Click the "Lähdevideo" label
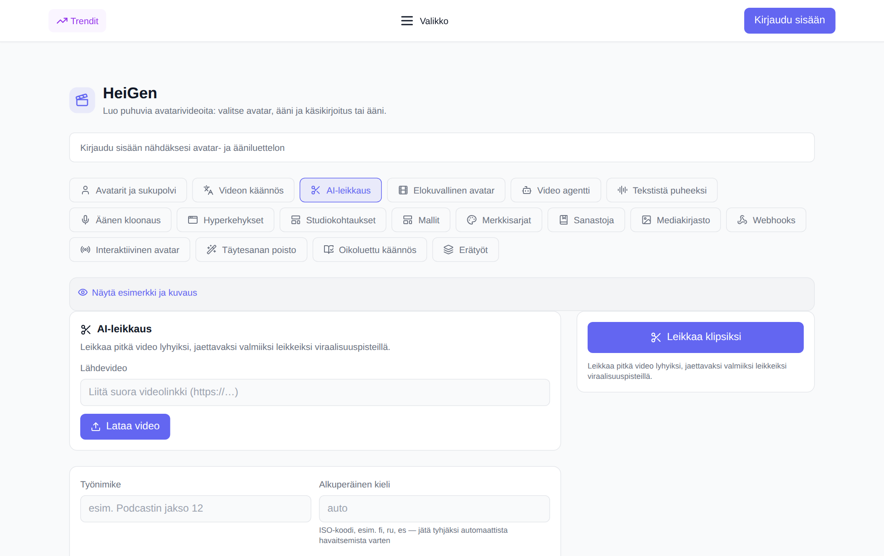Viewport: 884px width, 556px height. (104, 368)
